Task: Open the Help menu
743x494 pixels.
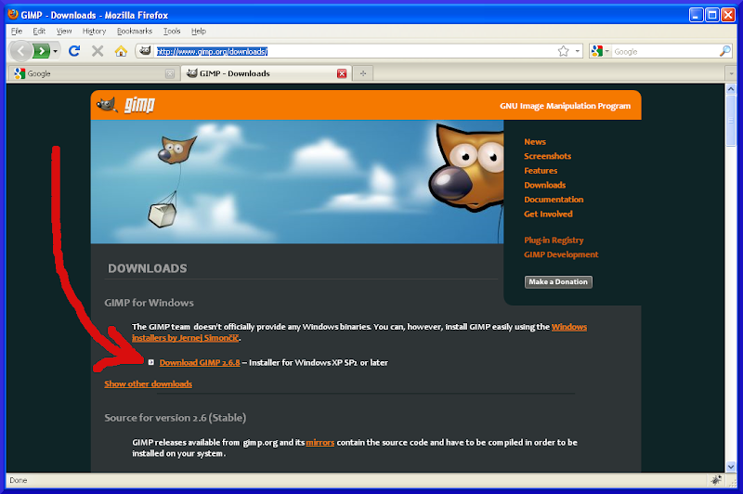Action: [x=199, y=31]
